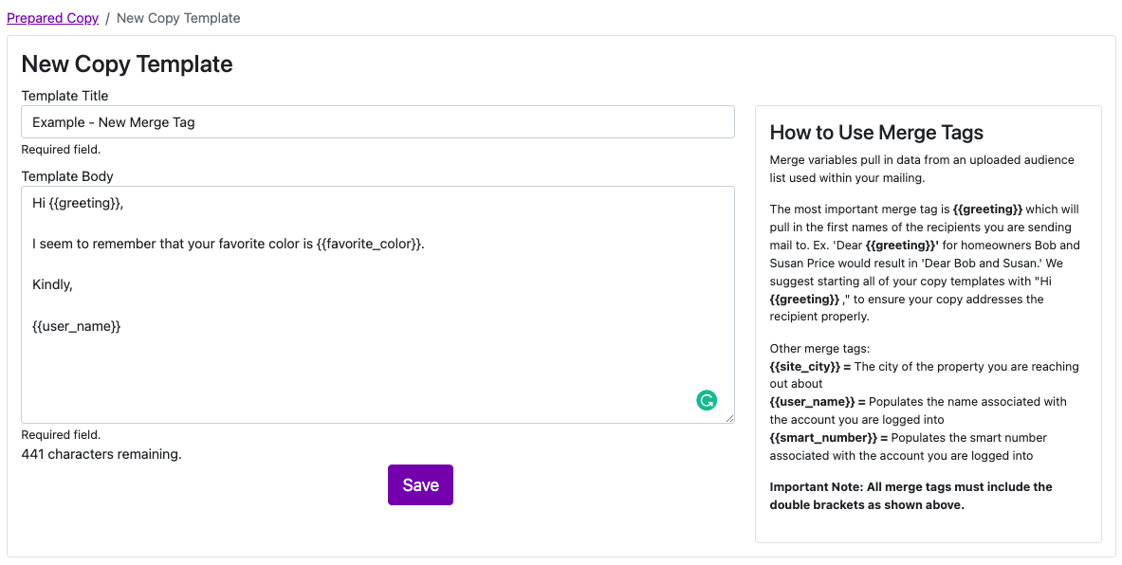
Task: Click the Grammarly icon in the body field
Action: point(707,400)
